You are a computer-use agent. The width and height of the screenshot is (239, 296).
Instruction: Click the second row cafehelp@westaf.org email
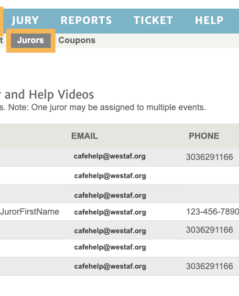(110, 176)
